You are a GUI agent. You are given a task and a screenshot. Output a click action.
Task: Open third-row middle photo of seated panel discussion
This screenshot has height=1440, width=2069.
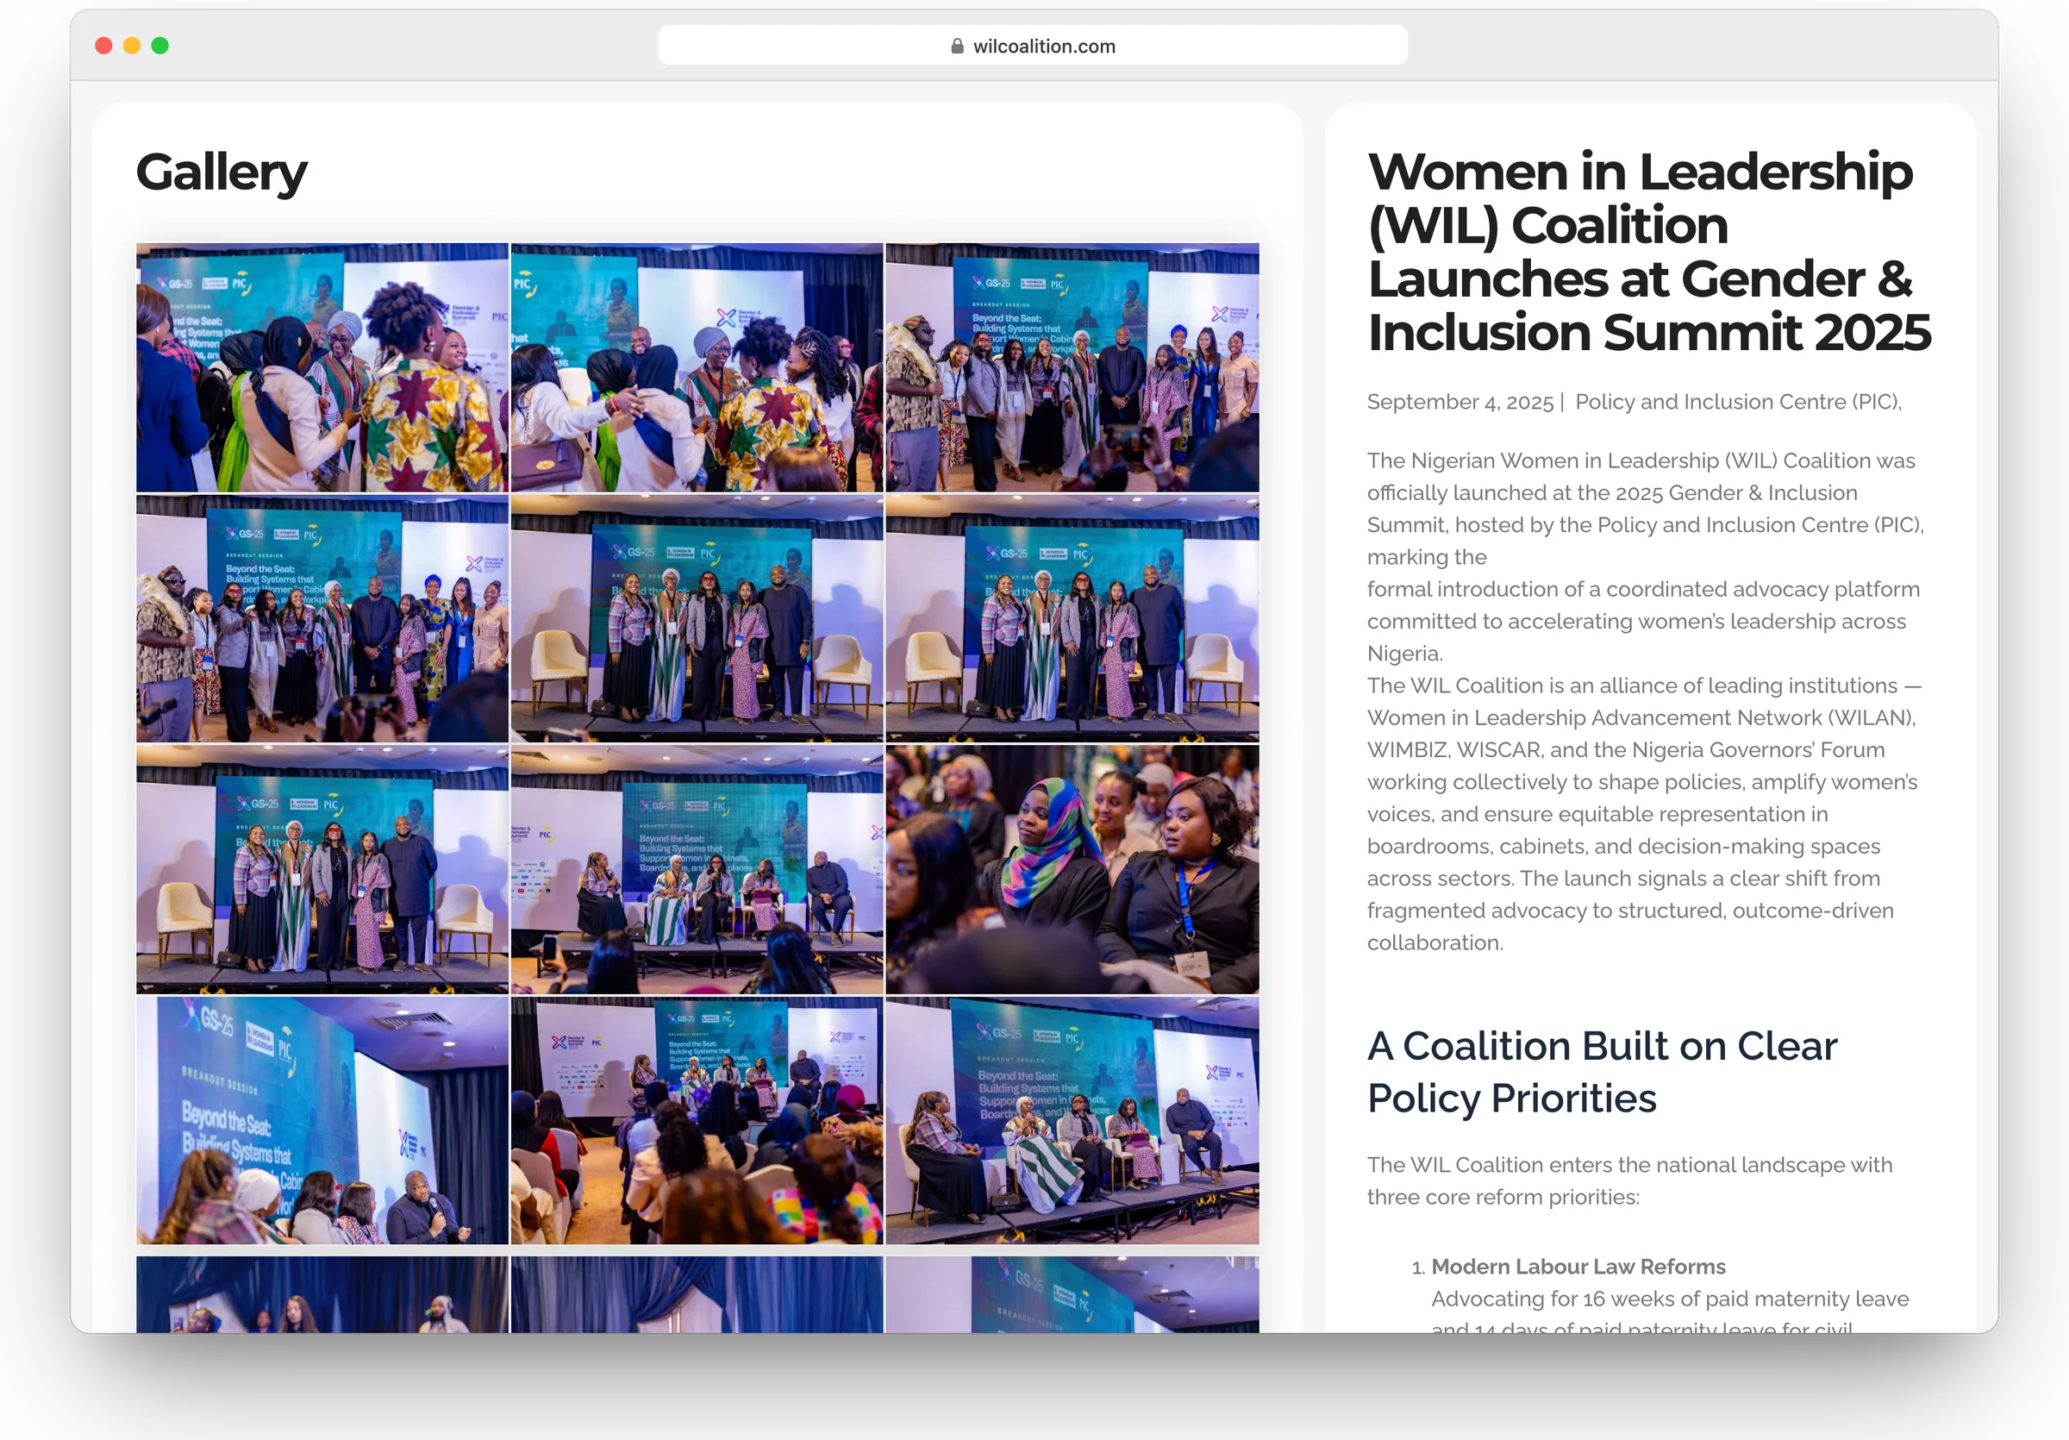pyautogui.click(x=697, y=869)
